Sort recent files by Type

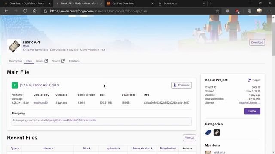[15, 148]
